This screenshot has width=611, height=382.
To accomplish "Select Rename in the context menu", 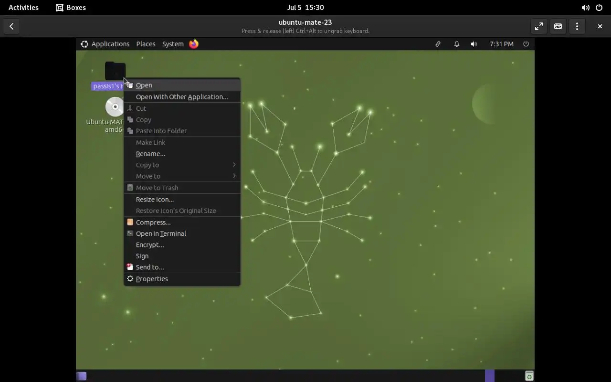I will pos(182,154).
